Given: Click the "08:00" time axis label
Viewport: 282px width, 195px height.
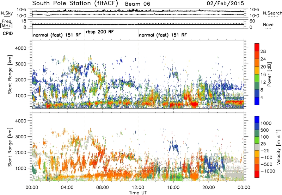Looking at the screenshot, I should [103, 188].
